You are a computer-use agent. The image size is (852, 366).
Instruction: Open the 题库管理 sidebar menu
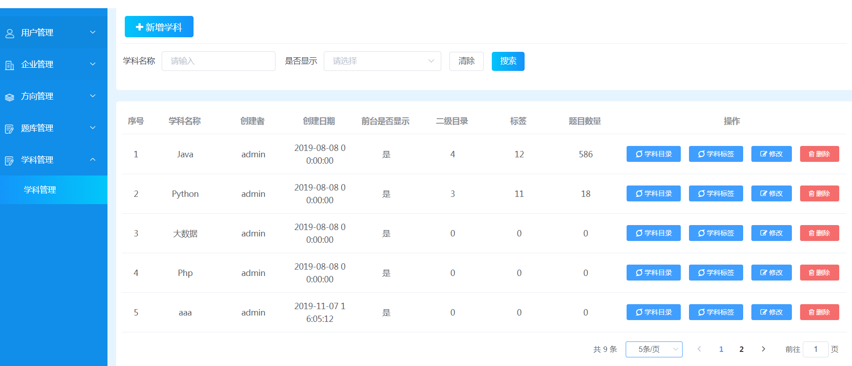[54, 128]
